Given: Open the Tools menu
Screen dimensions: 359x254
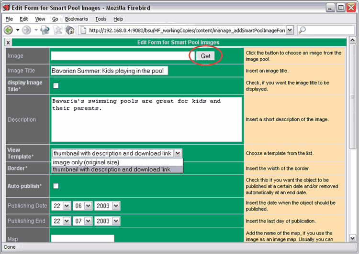Looking at the screenshot, I should tap(101, 19).
